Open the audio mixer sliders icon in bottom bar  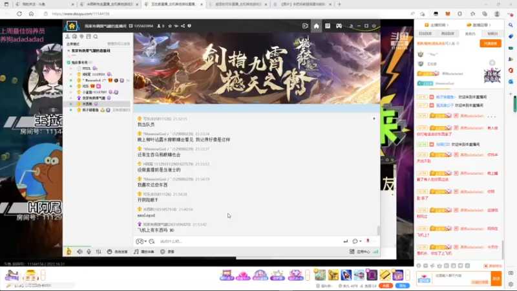pos(99,252)
